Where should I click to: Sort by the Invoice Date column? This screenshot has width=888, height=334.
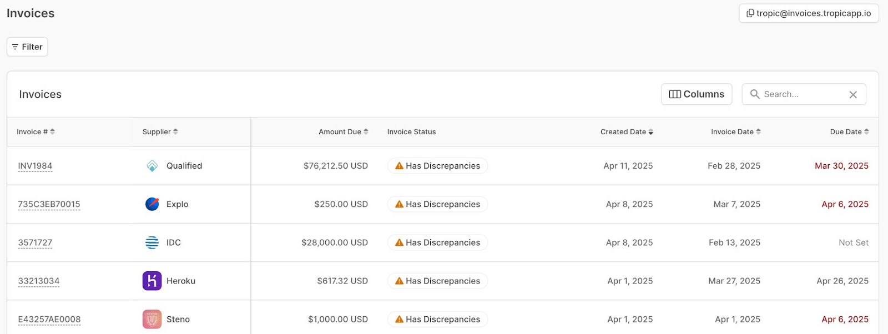click(735, 132)
